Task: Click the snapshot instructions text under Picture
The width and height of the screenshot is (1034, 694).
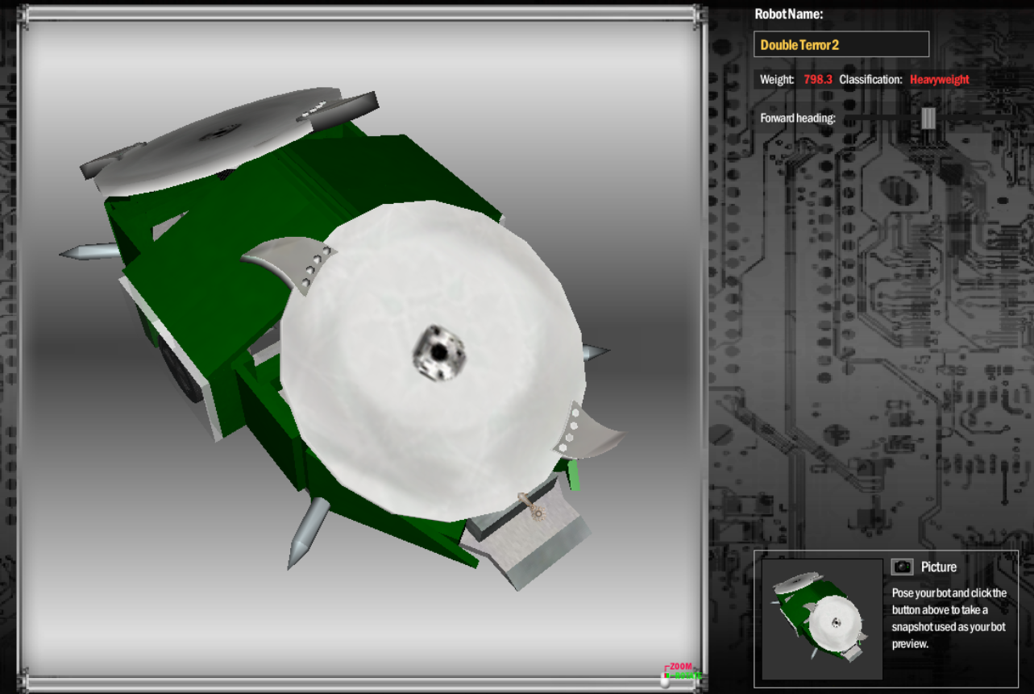Action: [x=949, y=618]
